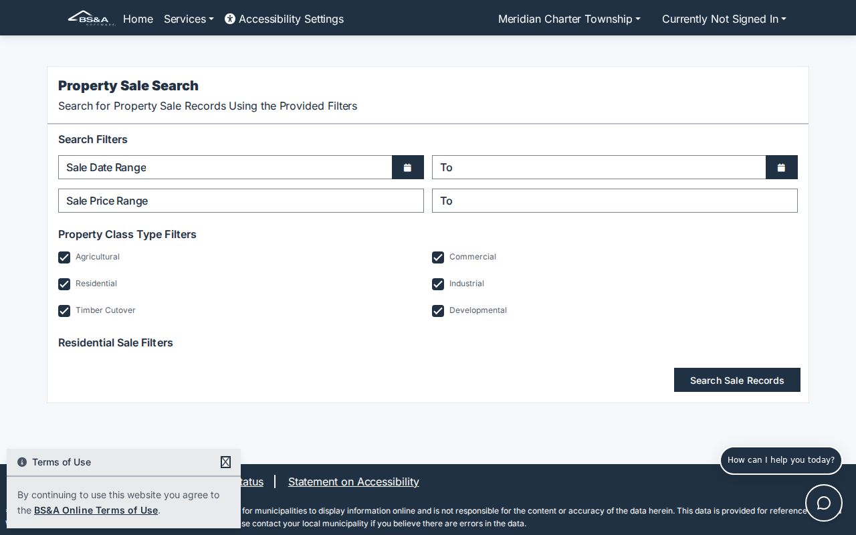Open calendar picker for Sale Date Range start
This screenshot has height=535, width=856.
pyautogui.click(x=407, y=167)
